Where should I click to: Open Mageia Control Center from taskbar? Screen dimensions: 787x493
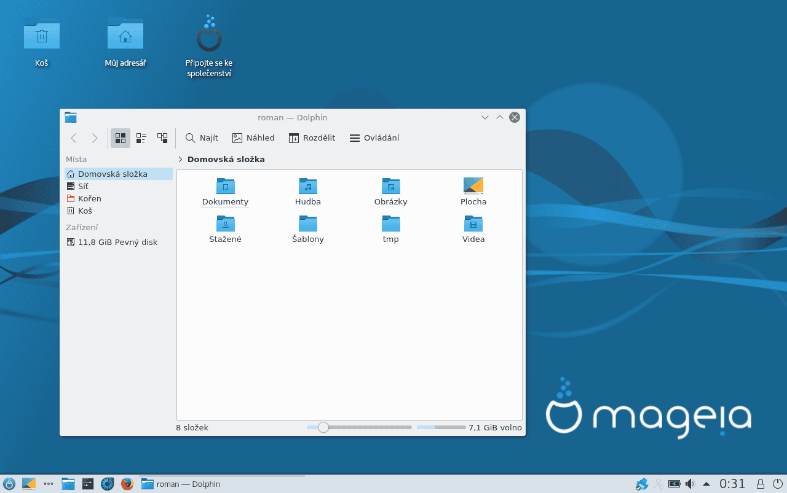[108, 484]
